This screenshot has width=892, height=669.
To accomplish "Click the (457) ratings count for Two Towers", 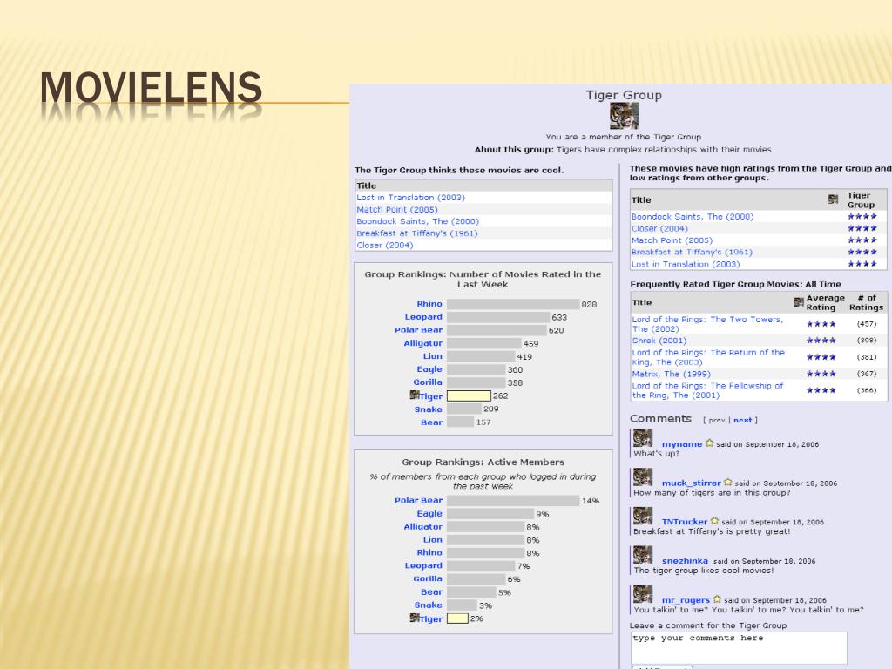I will tap(867, 324).
